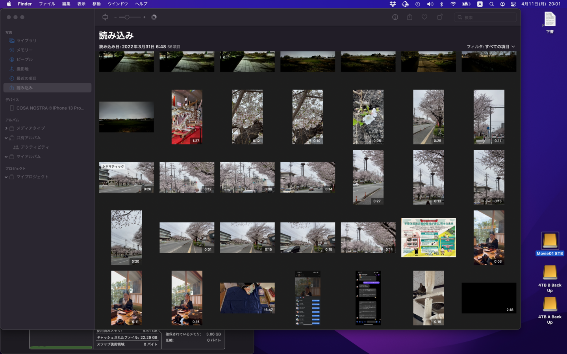Click the info (i) toolbar icon
Viewport: 567px width, 354px height.
pyautogui.click(x=395, y=17)
